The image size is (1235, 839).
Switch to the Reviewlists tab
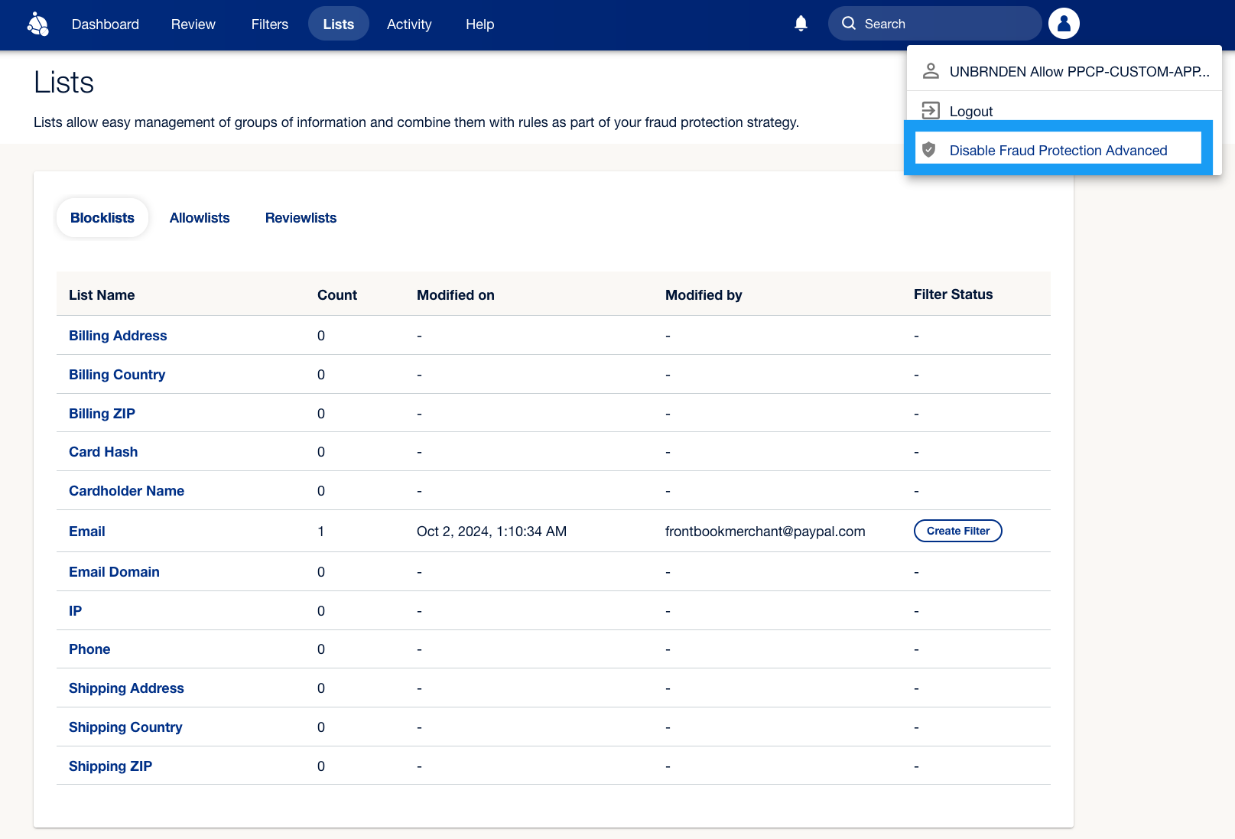point(301,218)
